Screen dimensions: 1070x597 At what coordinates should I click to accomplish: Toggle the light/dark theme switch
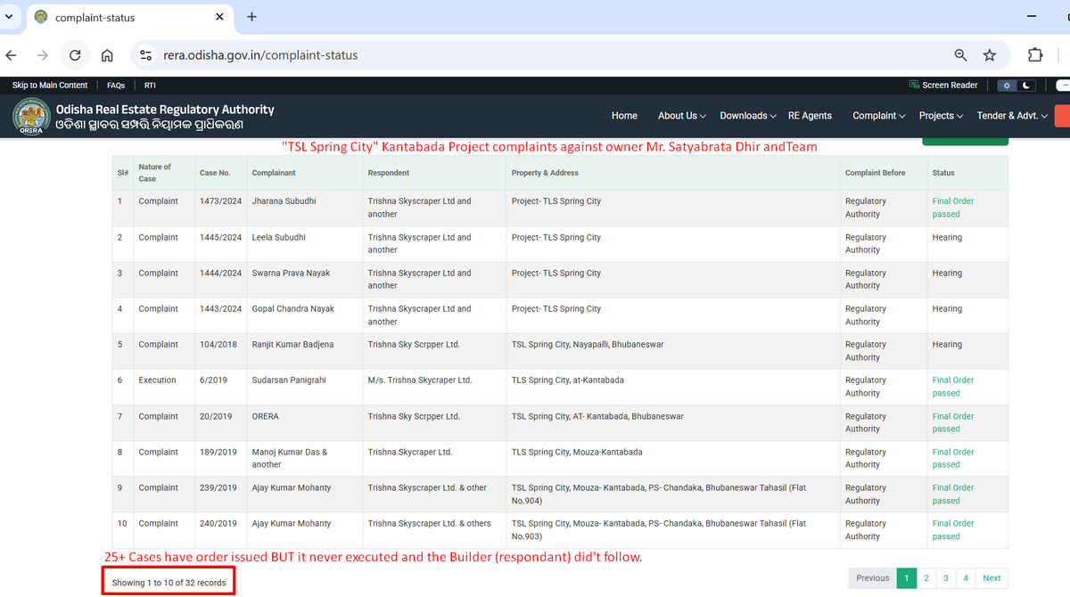pyautogui.click(x=1017, y=86)
